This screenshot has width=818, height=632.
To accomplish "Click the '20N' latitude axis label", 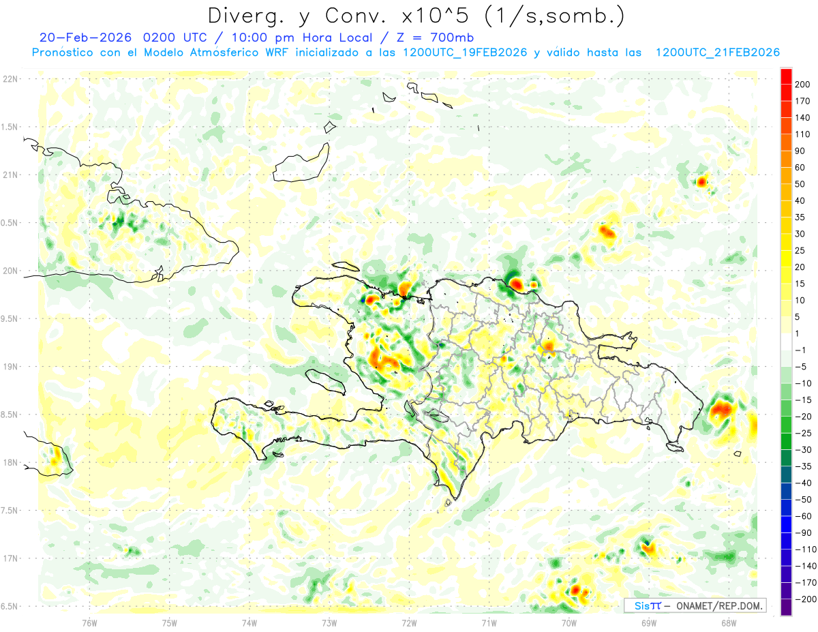I will pyautogui.click(x=10, y=271).
